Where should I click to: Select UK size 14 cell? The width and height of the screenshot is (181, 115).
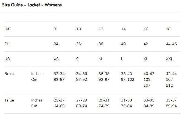[x=123, y=29]
